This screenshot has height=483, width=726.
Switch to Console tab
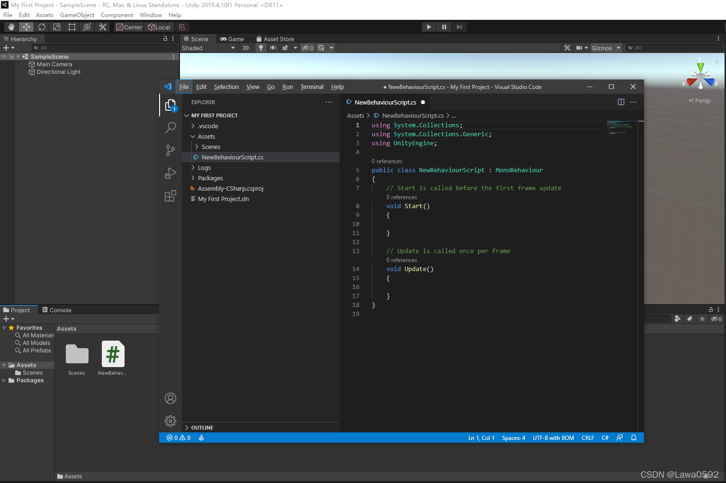coord(57,310)
